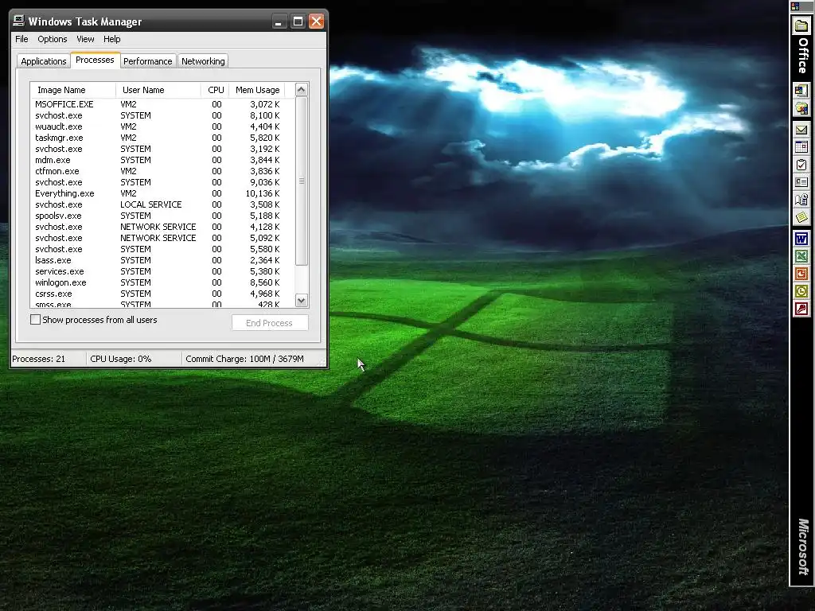Screen dimensions: 815x611
Task: Click Processes: 21 in status bar
Action: tap(39, 359)
